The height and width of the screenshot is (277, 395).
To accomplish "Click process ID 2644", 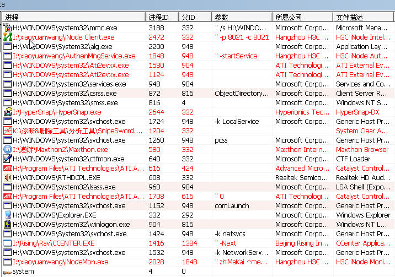I will coord(156,112).
